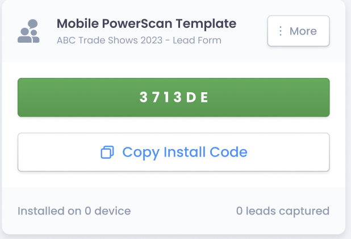Image resolution: width=351 pixels, height=239 pixels.
Task: Open the More options menu
Action: pos(298,31)
